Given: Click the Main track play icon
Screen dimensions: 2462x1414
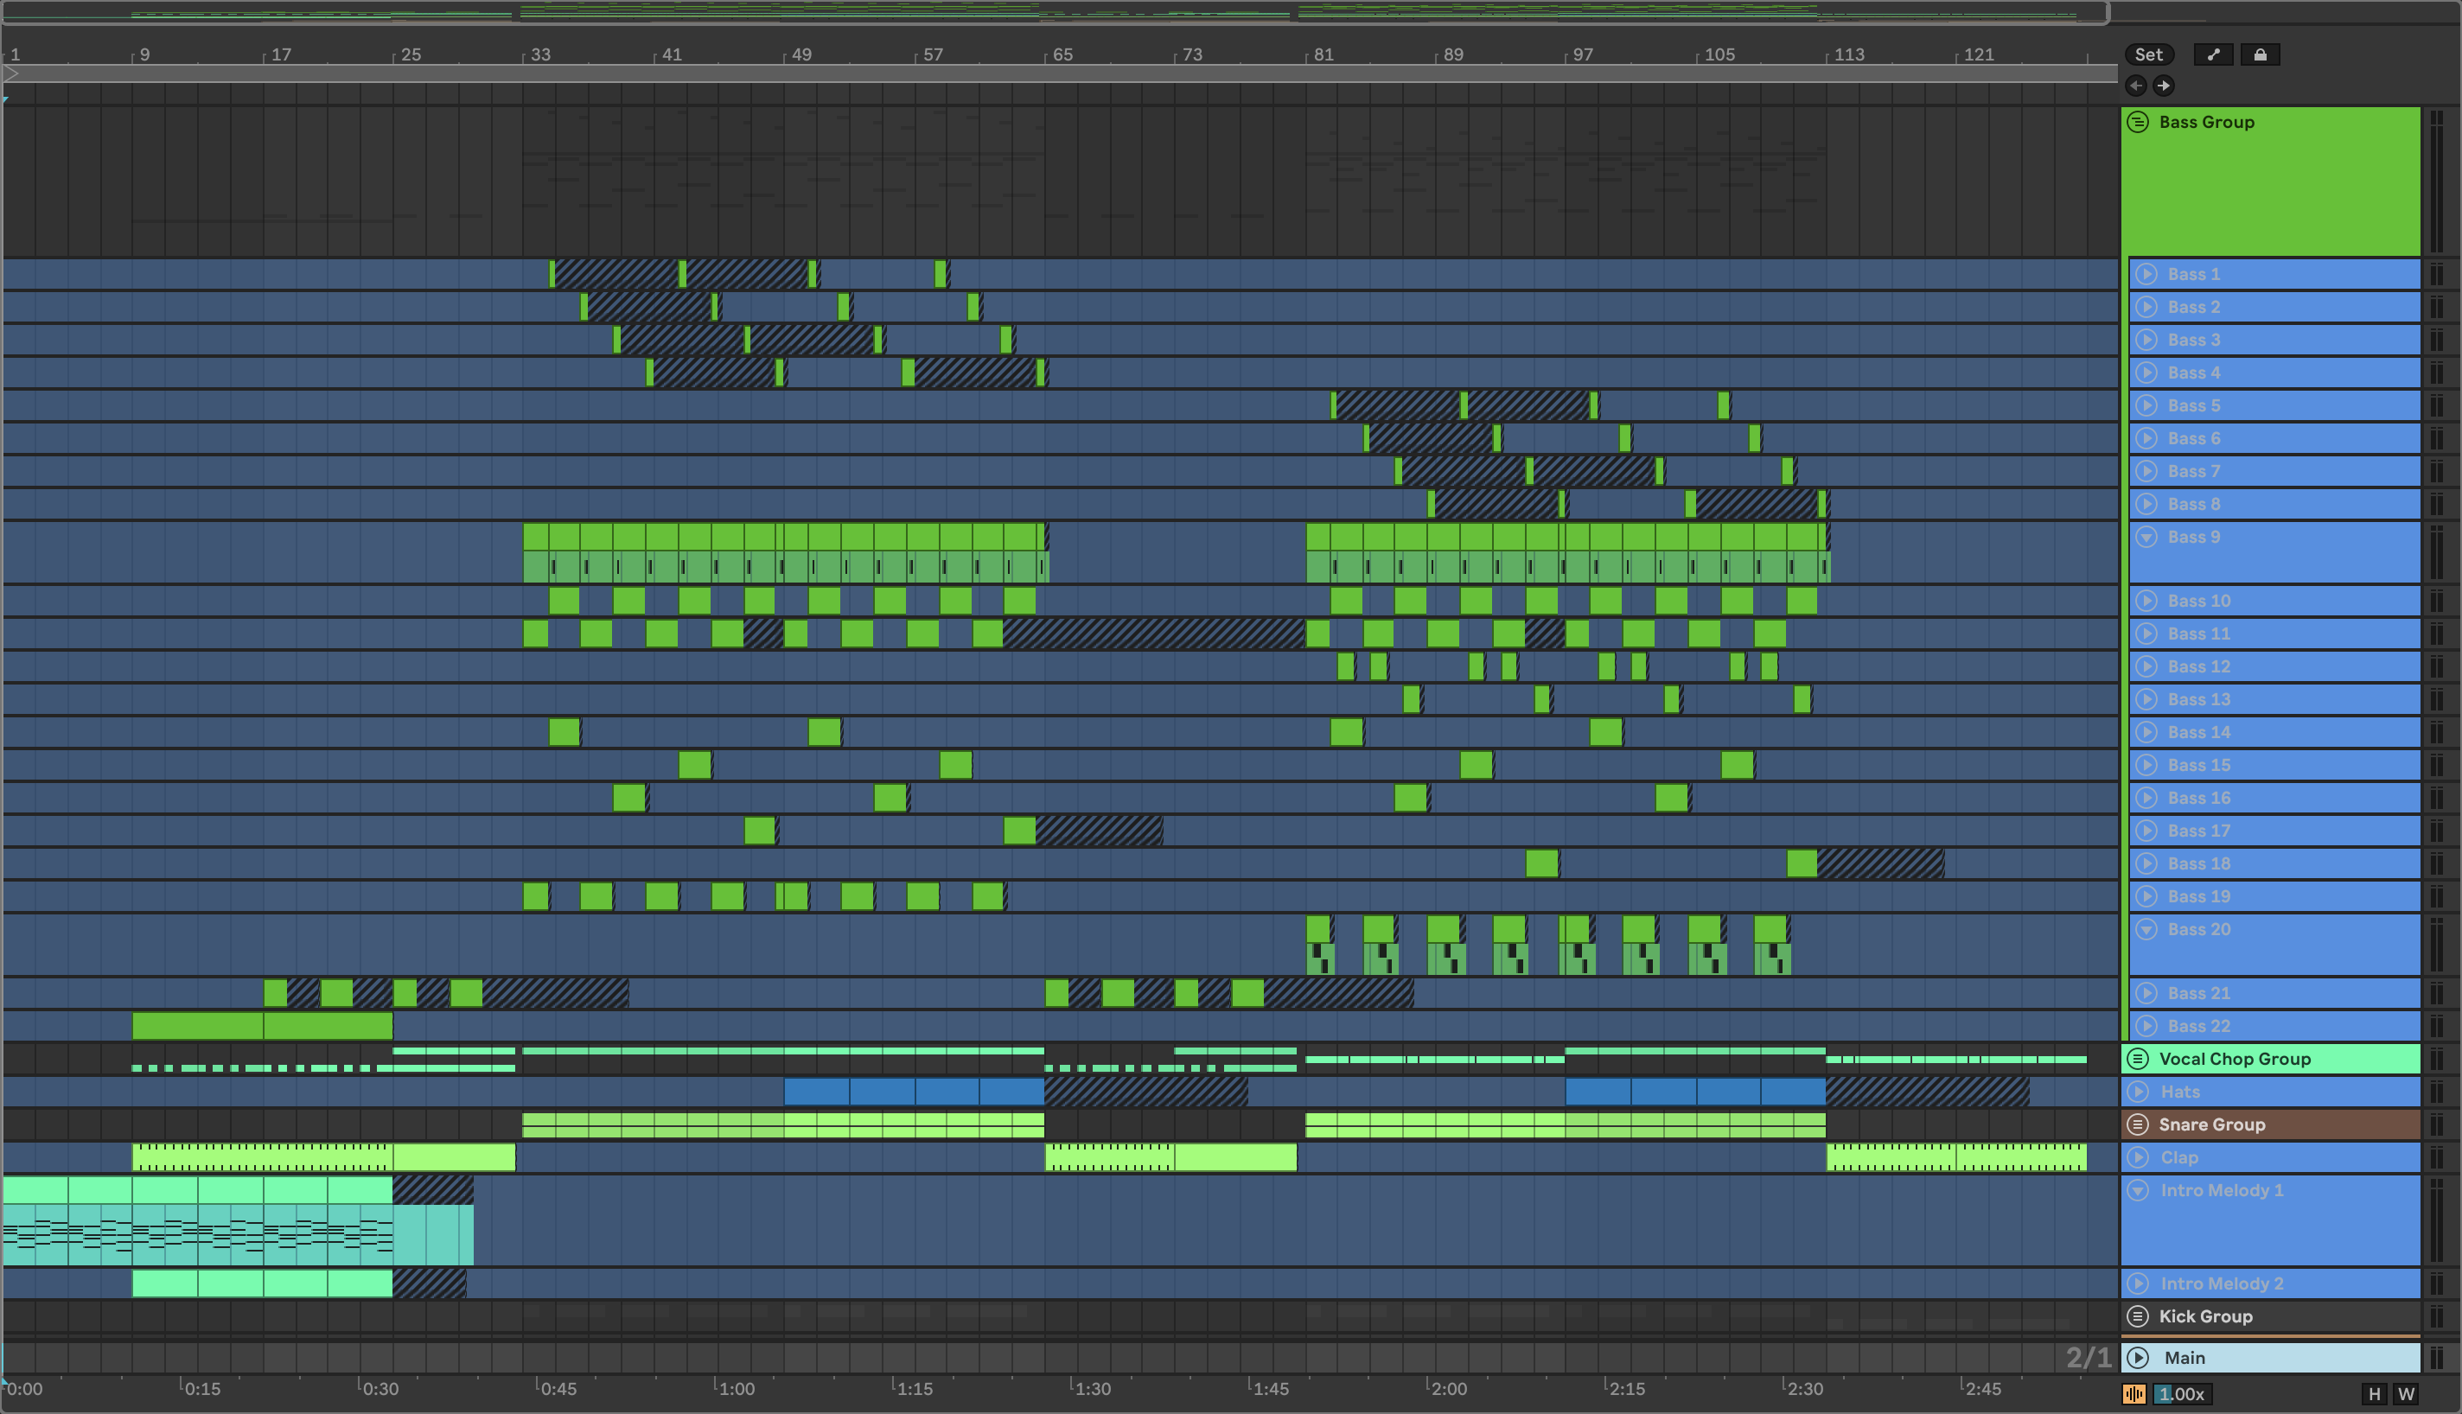Looking at the screenshot, I should [x=2139, y=1358].
